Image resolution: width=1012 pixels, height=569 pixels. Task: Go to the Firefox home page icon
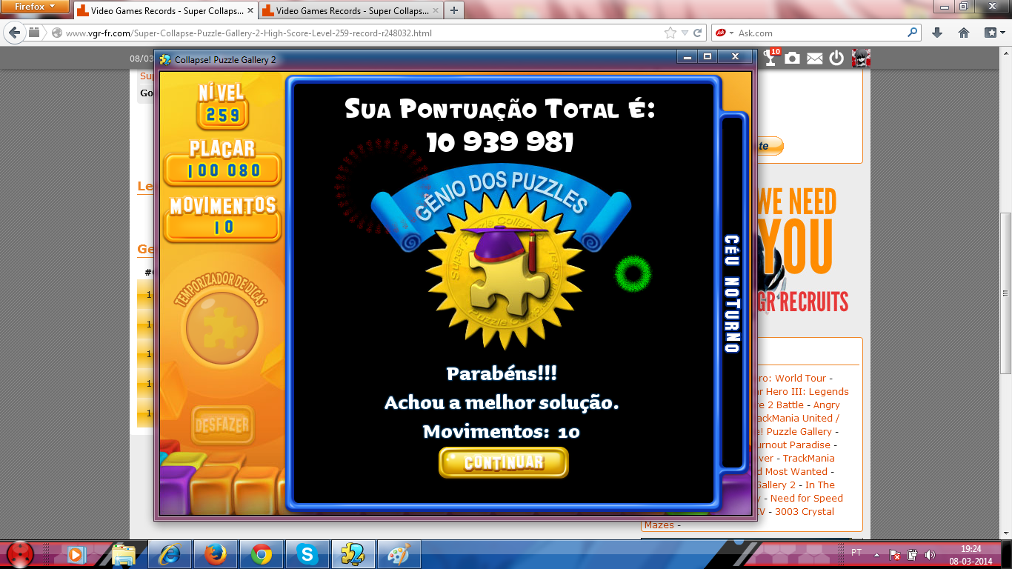coord(964,33)
